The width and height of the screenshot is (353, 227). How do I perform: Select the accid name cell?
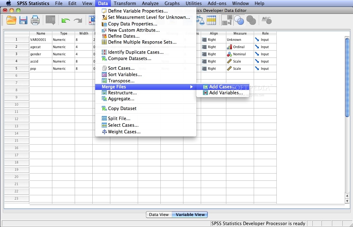pos(41,61)
